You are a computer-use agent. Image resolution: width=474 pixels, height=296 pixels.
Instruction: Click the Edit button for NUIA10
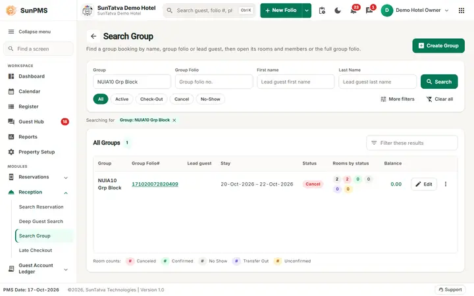tap(424, 184)
